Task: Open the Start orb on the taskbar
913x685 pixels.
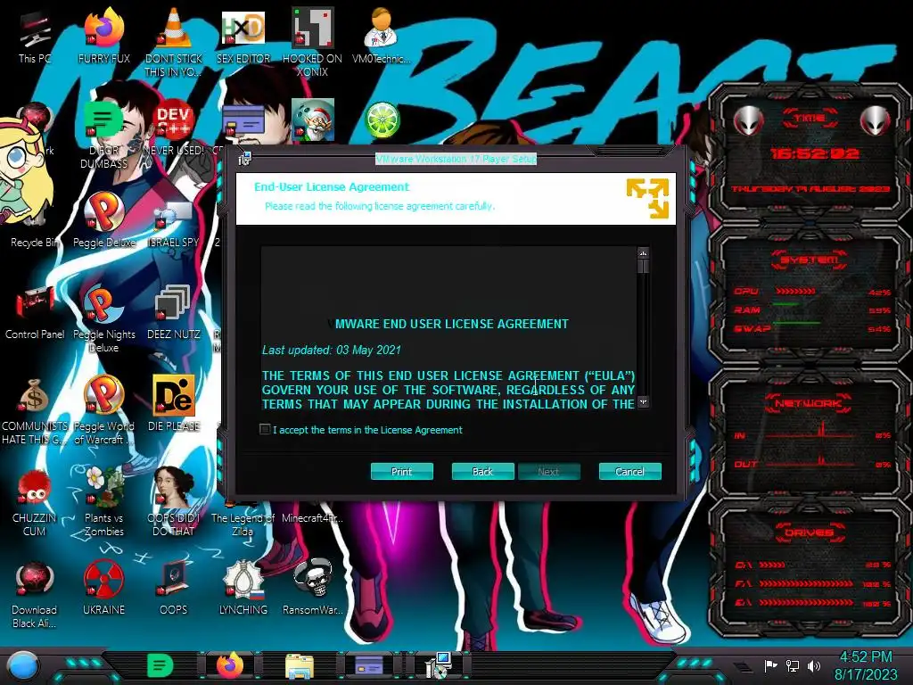Action: (x=22, y=666)
